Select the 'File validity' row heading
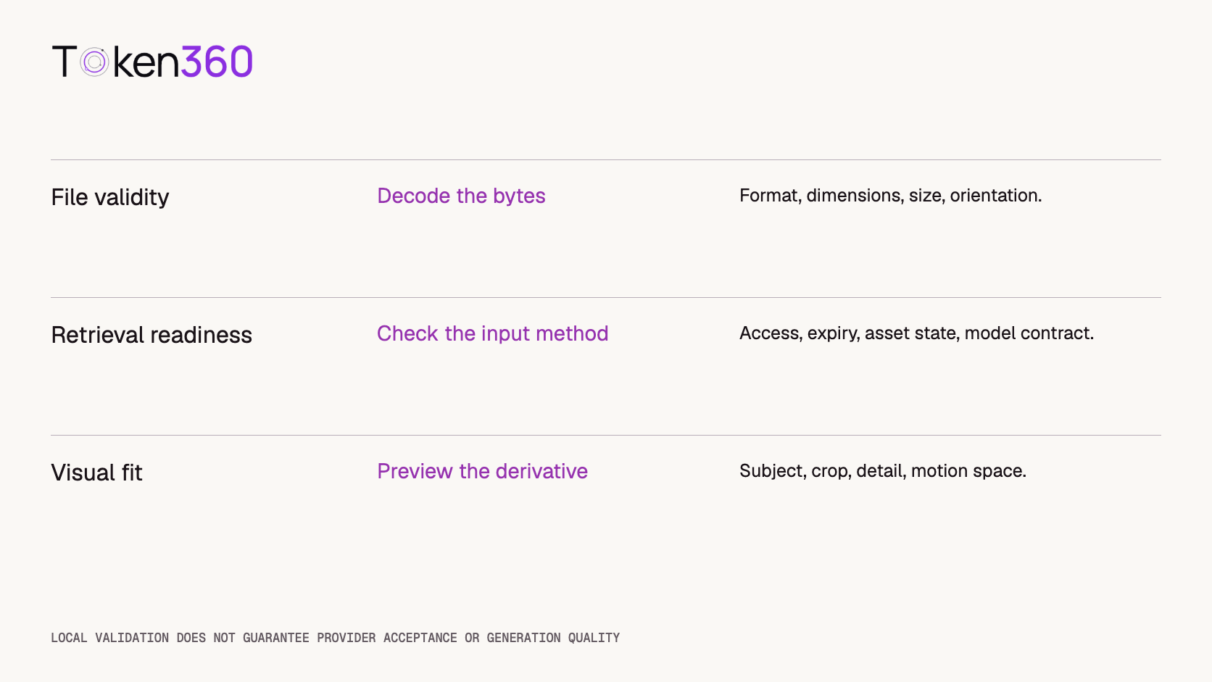The image size is (1212, 682). click(110, 197)
